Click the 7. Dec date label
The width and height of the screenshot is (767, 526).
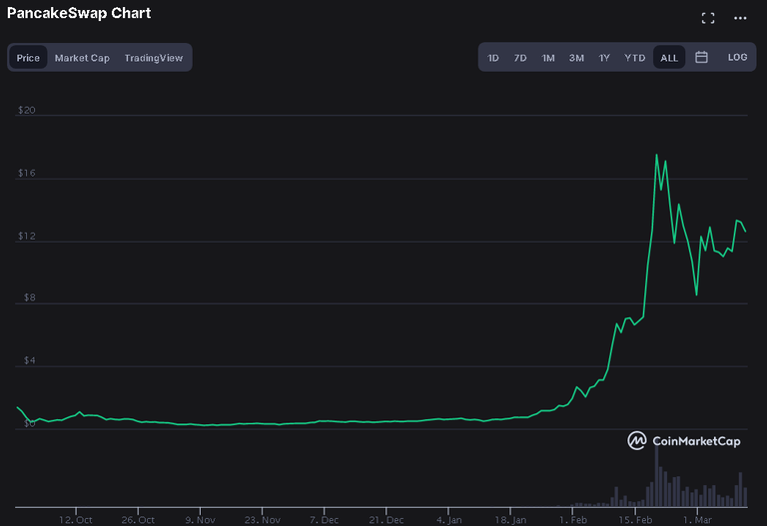(x=324, y=520)
